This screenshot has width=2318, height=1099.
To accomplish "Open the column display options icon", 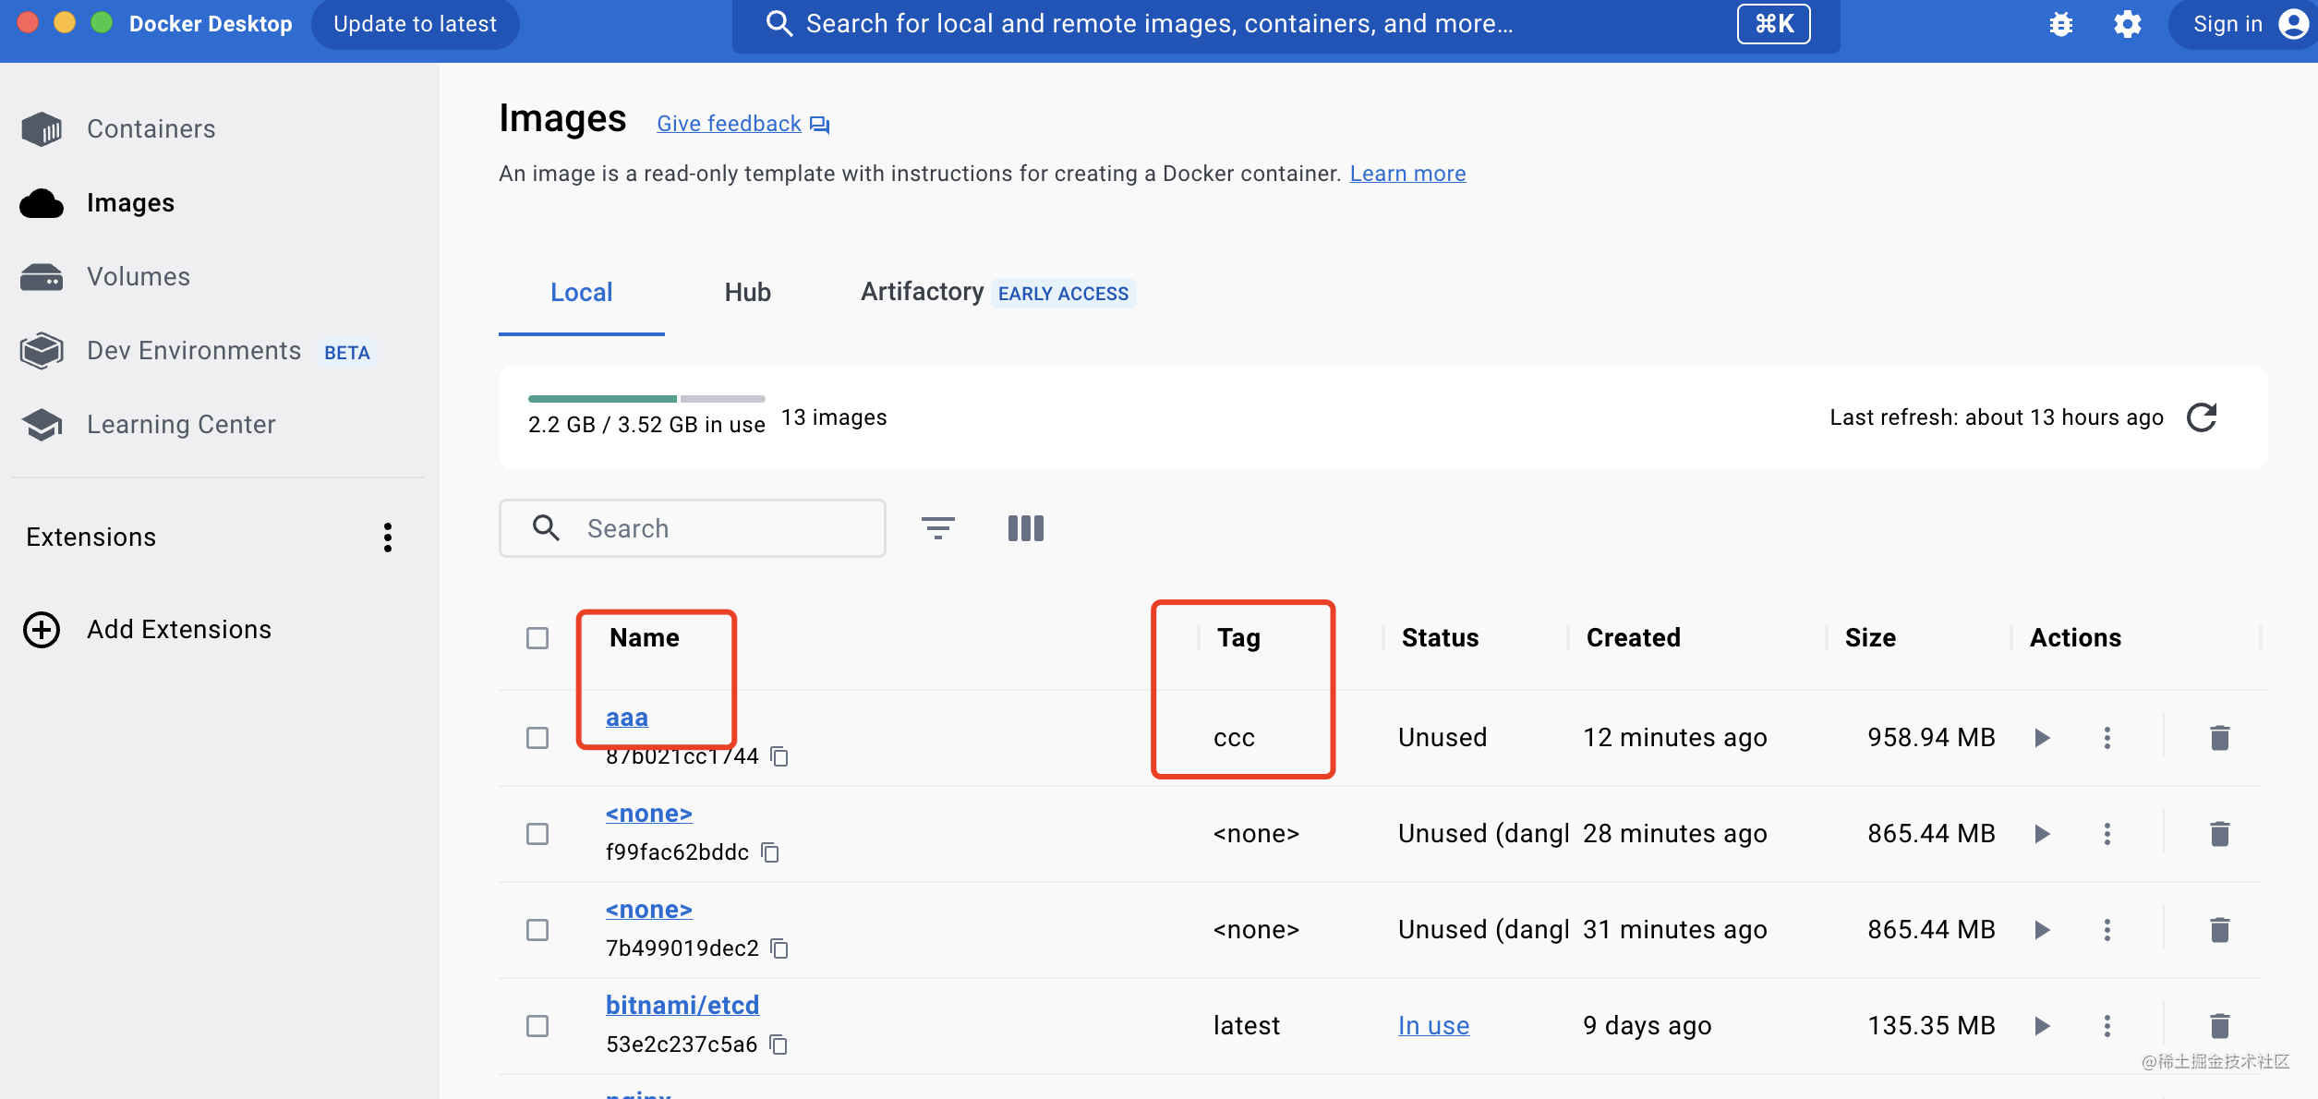I will pos(1025,528).
